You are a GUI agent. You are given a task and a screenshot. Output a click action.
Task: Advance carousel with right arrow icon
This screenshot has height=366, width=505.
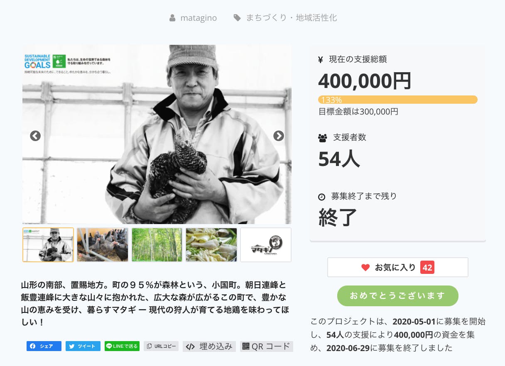click(x=278, y=136)
